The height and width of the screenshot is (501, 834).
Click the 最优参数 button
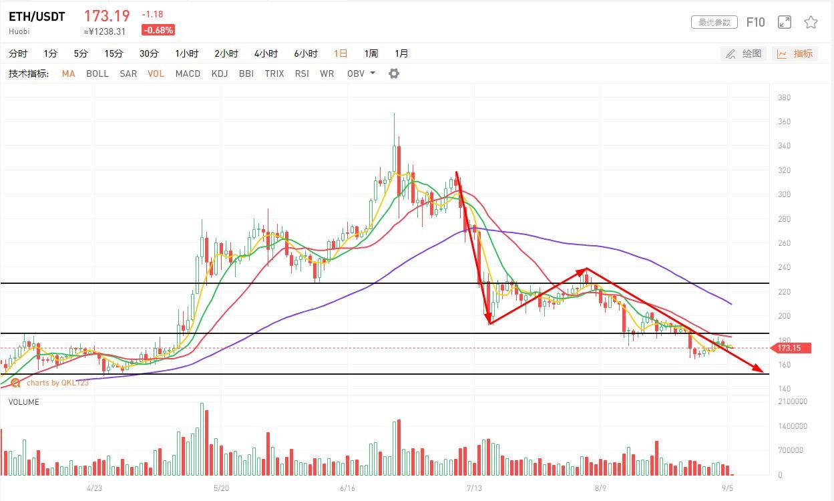714,23
